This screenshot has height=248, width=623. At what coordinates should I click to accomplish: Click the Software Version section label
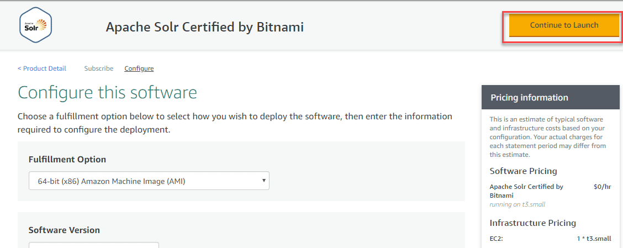point(64,230)
